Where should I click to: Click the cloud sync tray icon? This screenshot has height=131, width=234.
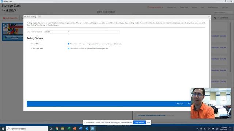213,128
